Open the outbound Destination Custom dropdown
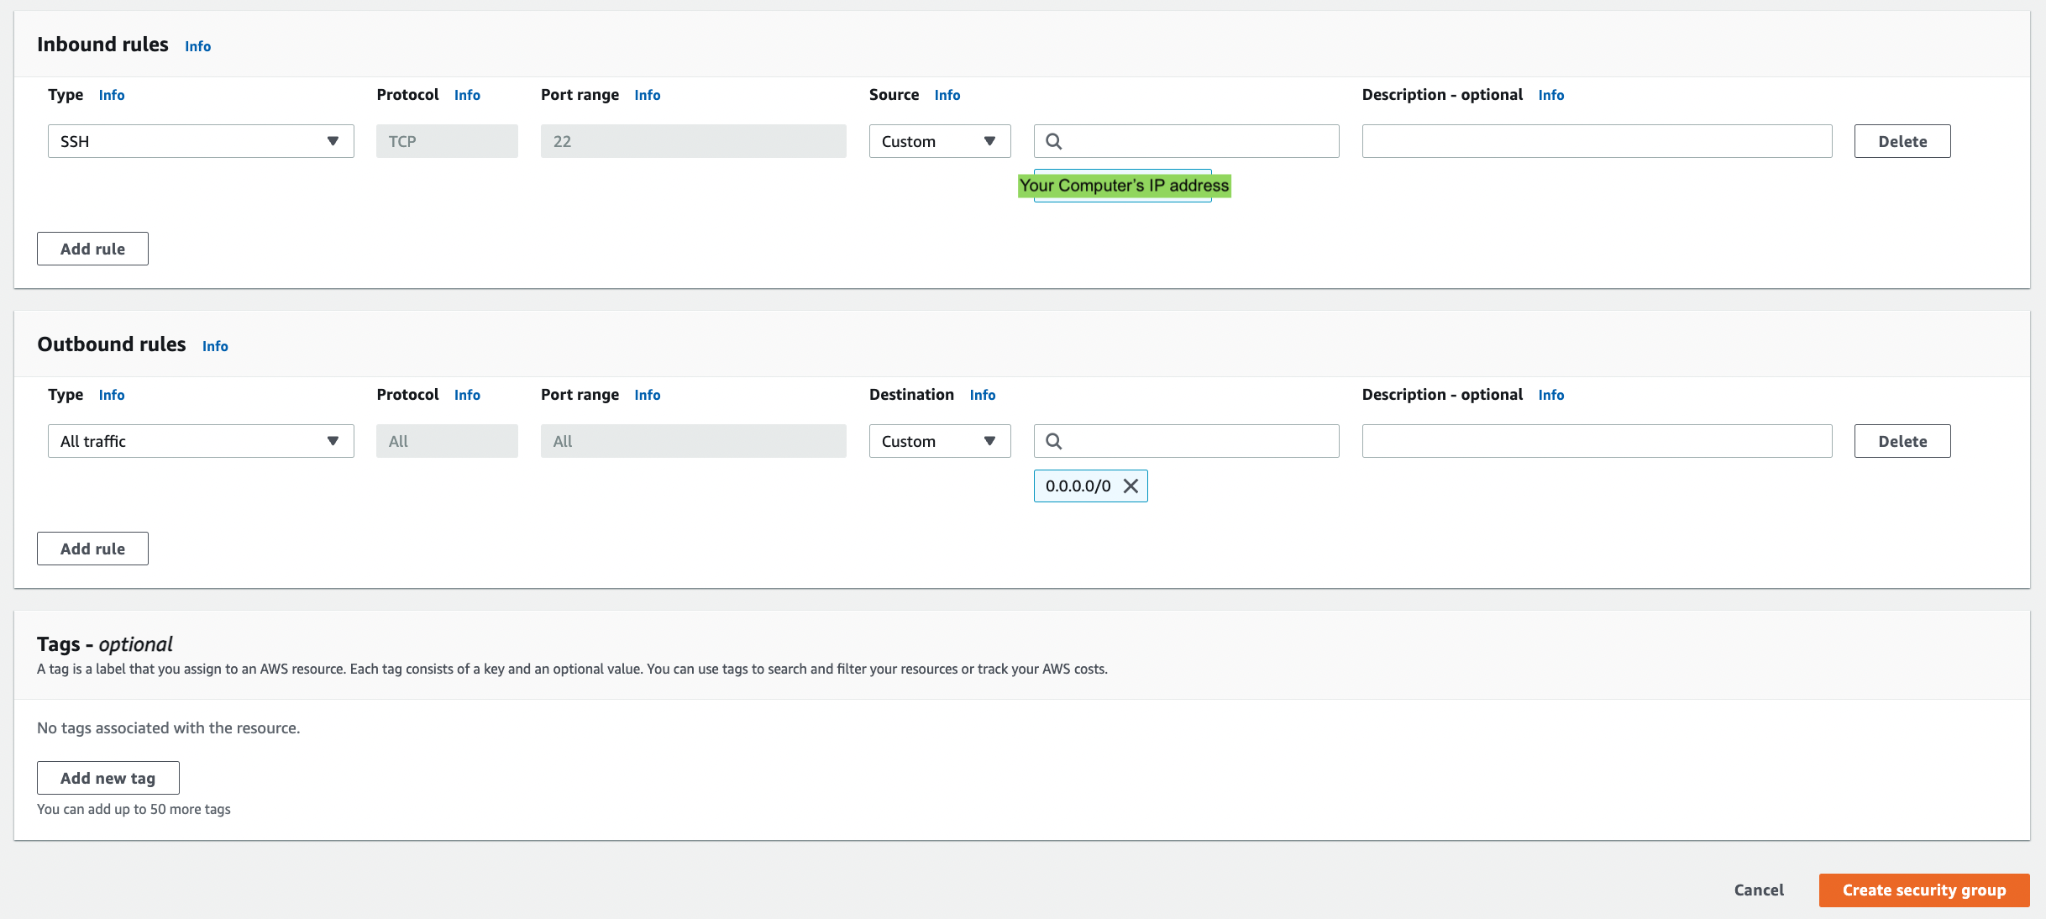 tap(939, 442)
